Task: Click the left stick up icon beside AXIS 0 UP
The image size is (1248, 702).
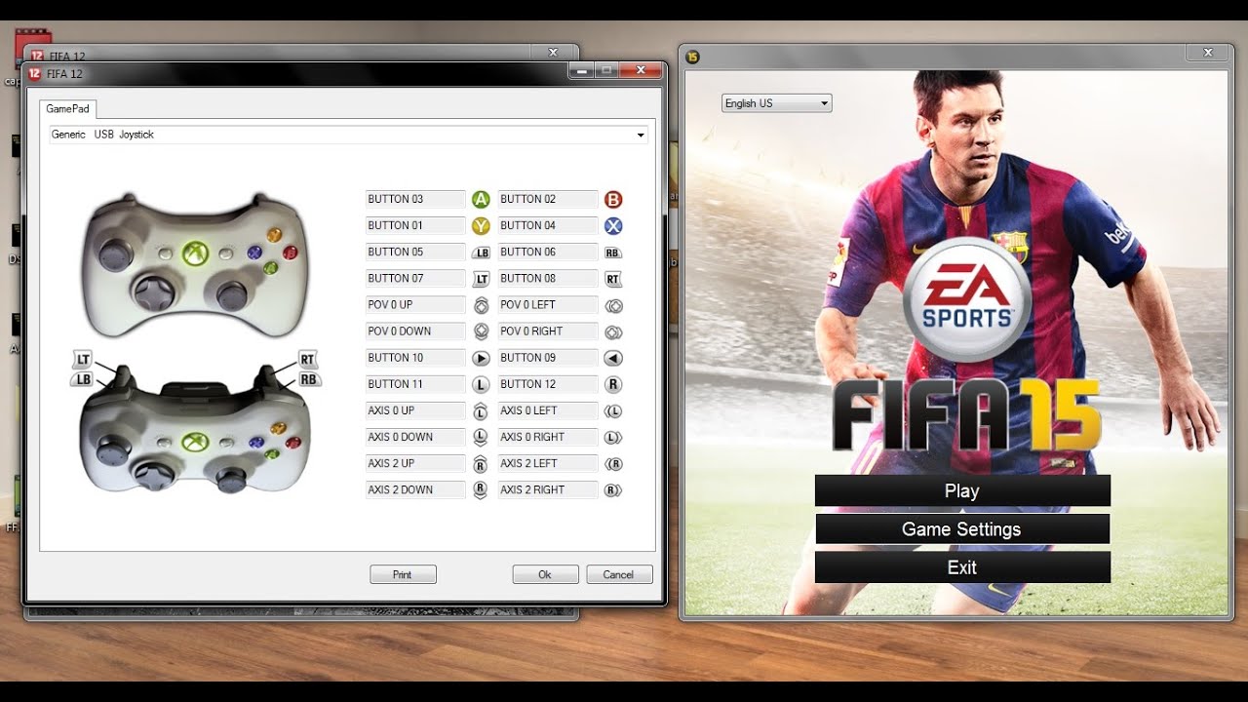Action: coord(481,410)
